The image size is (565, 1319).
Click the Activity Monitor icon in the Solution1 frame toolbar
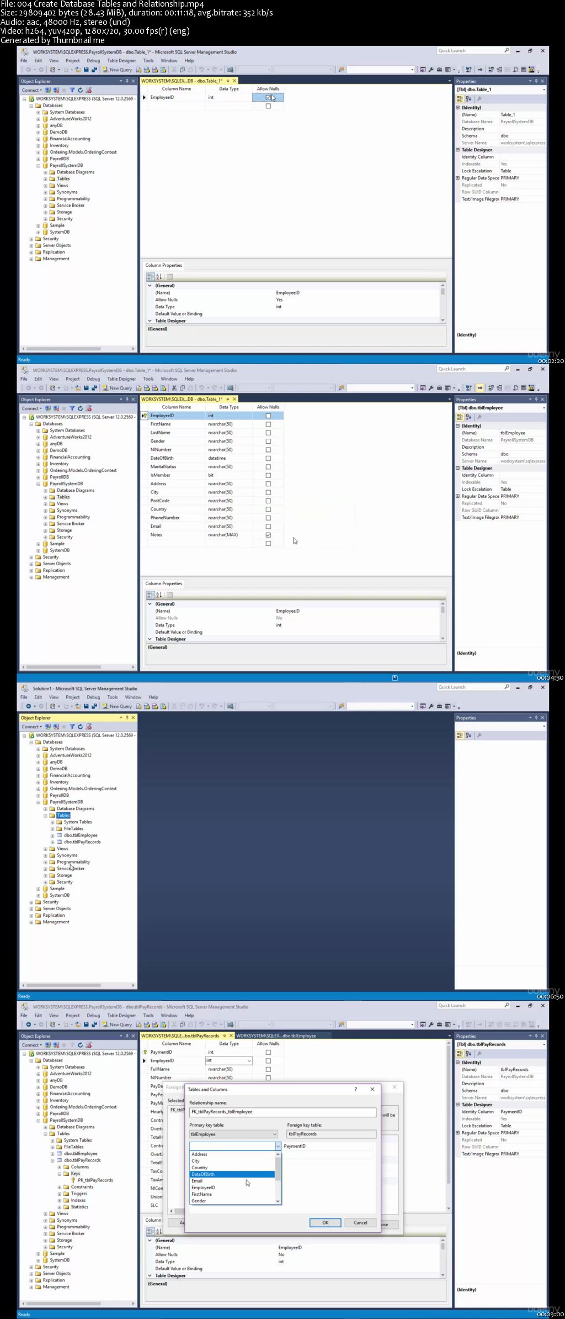point(230,706)
